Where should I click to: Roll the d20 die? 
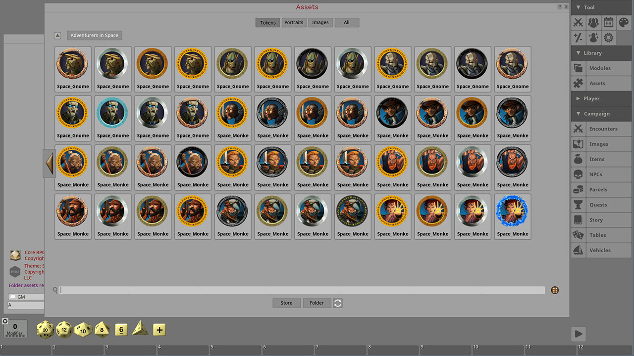(45, 329)
